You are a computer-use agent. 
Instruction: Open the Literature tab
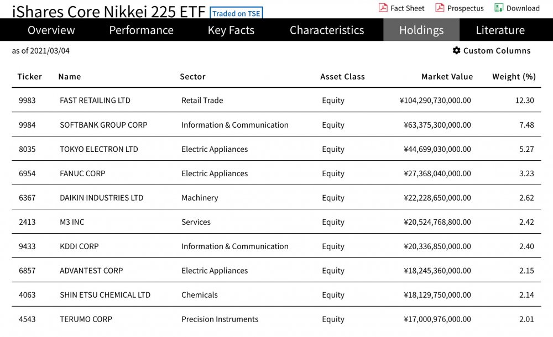tap(500, 30)
